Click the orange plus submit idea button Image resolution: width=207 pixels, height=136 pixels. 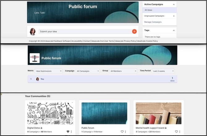[134, 32]
